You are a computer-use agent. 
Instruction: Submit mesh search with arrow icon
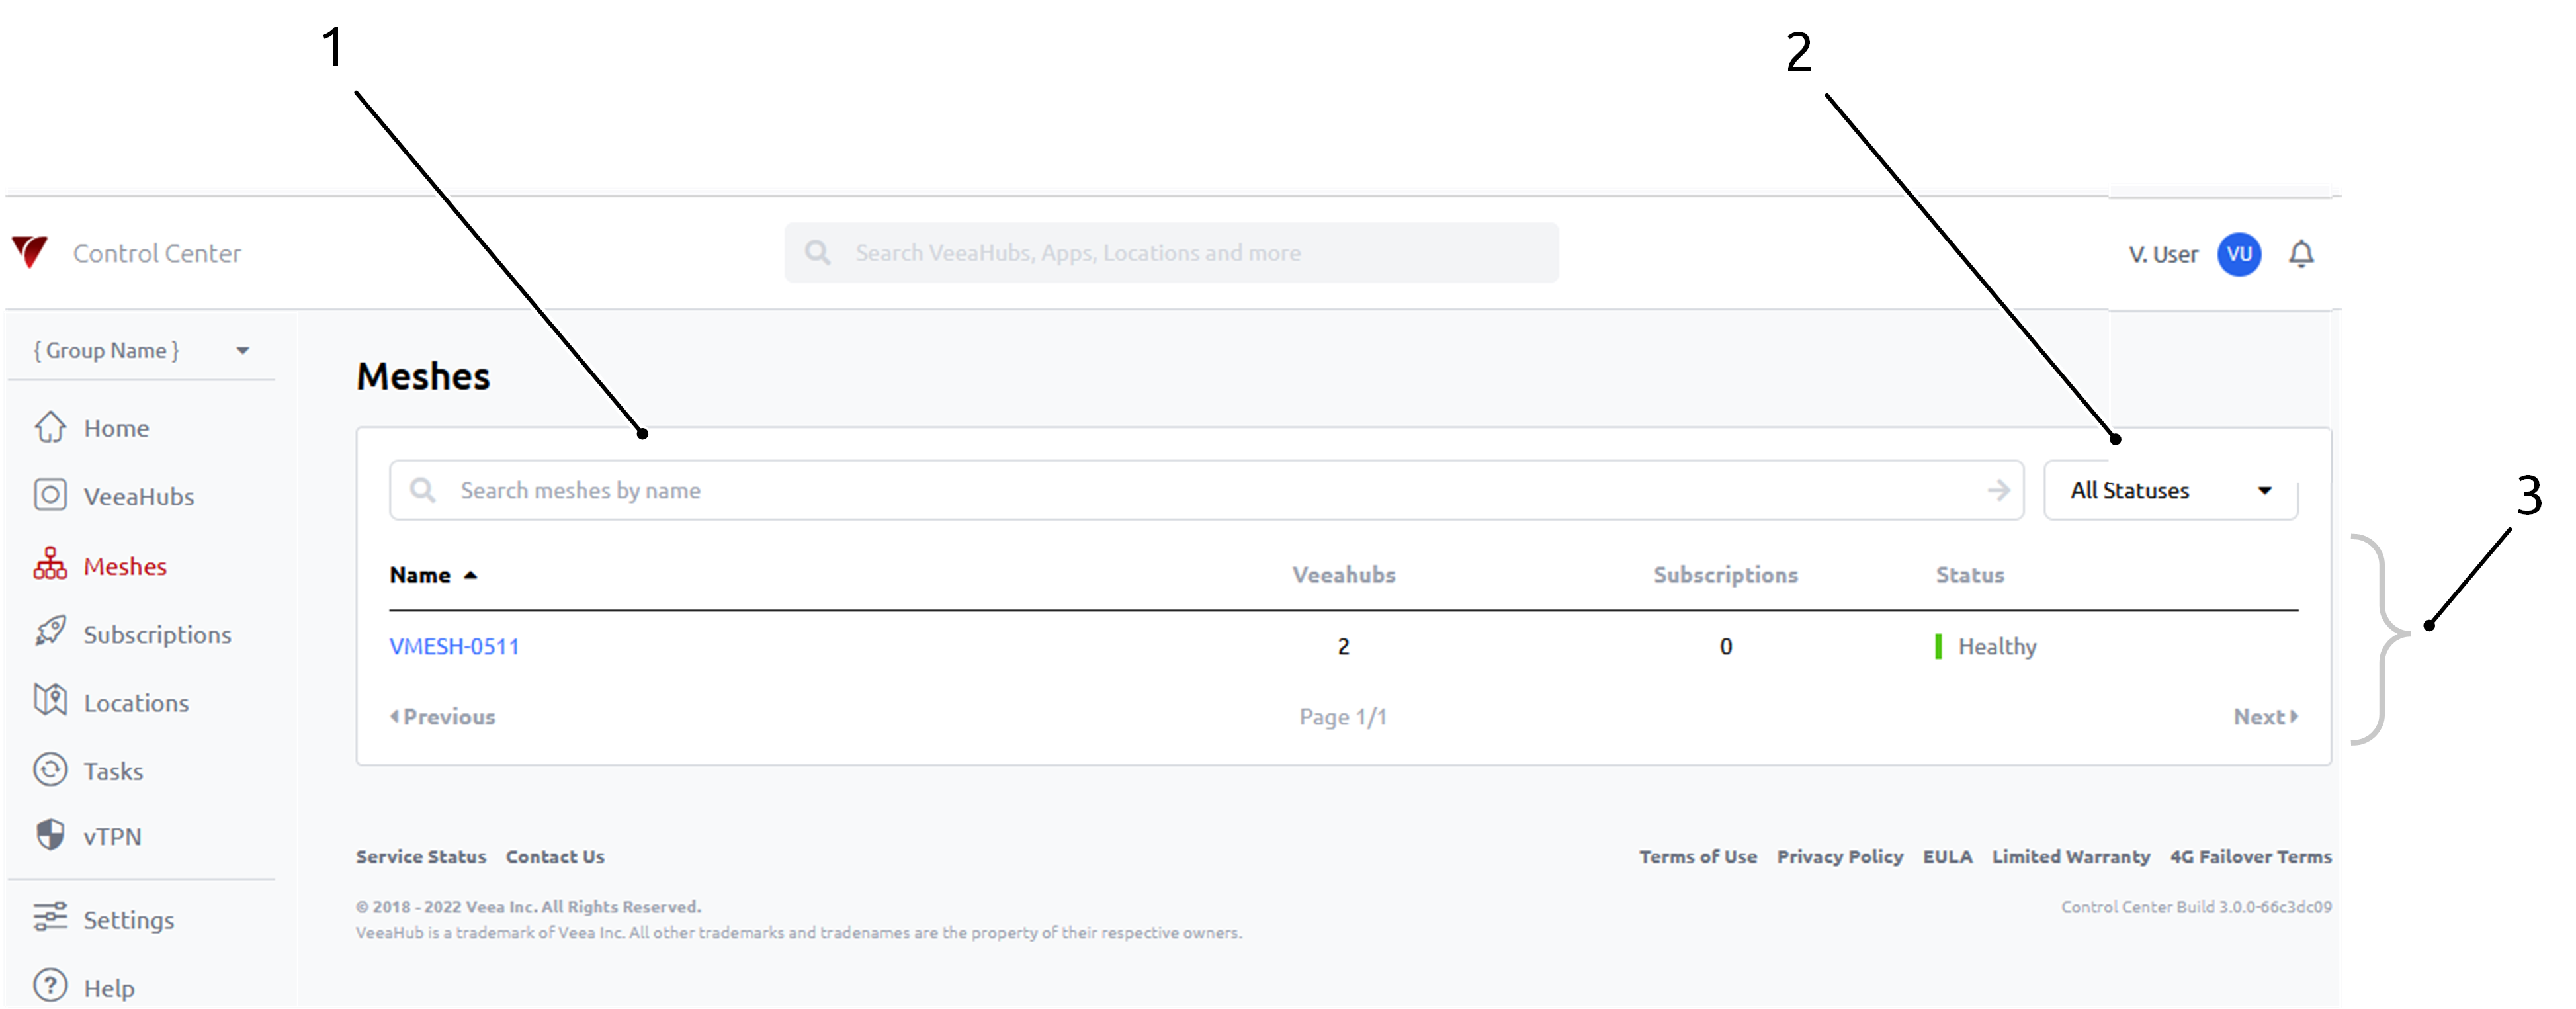1998,490
